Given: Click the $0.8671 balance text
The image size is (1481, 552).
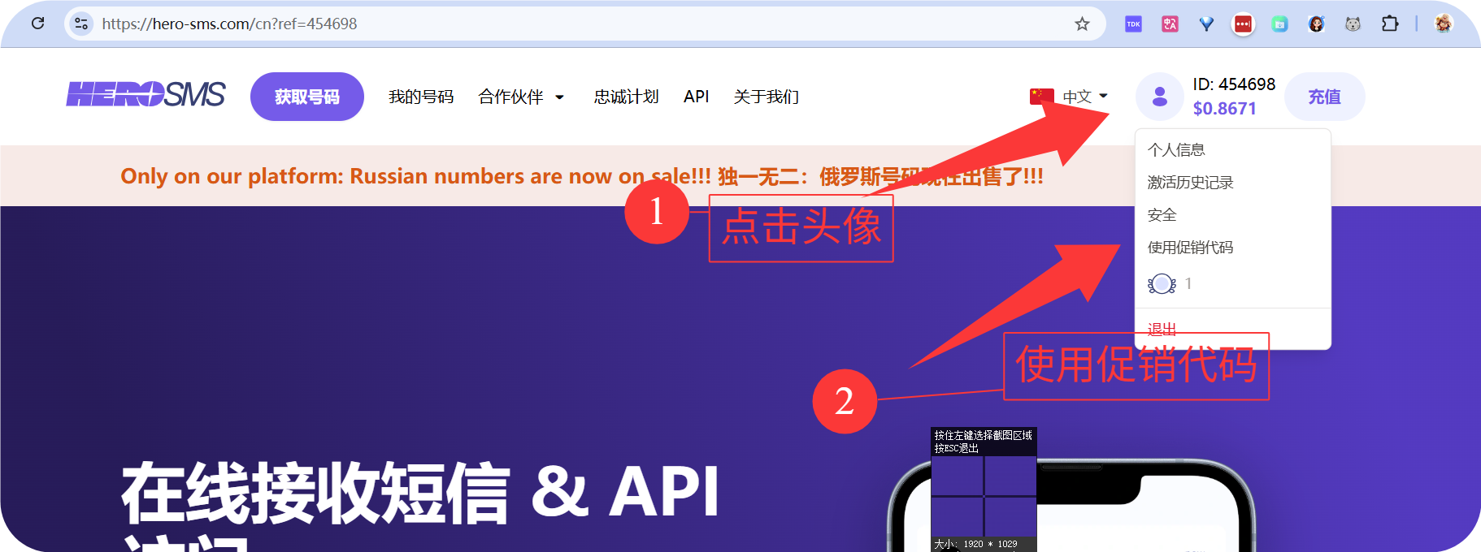Looking at the screenshot, I should pyautogui.click(x=1224, y=109).
